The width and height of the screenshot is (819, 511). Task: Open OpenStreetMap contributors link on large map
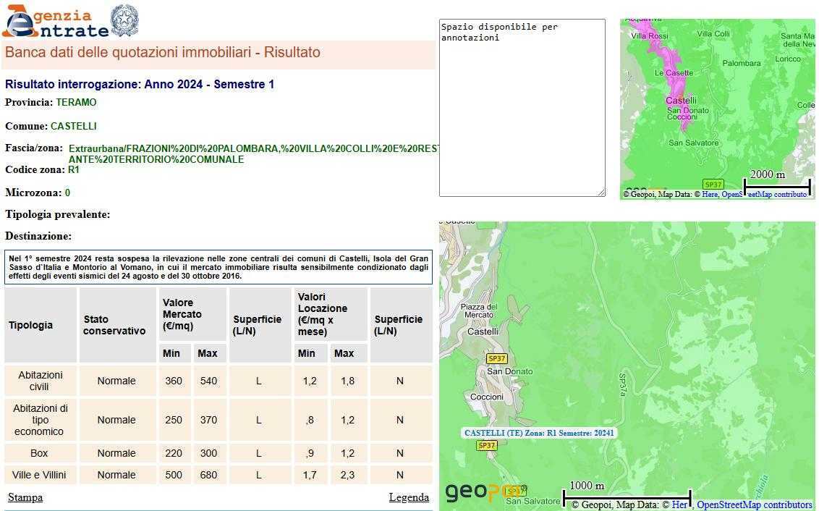754,504
